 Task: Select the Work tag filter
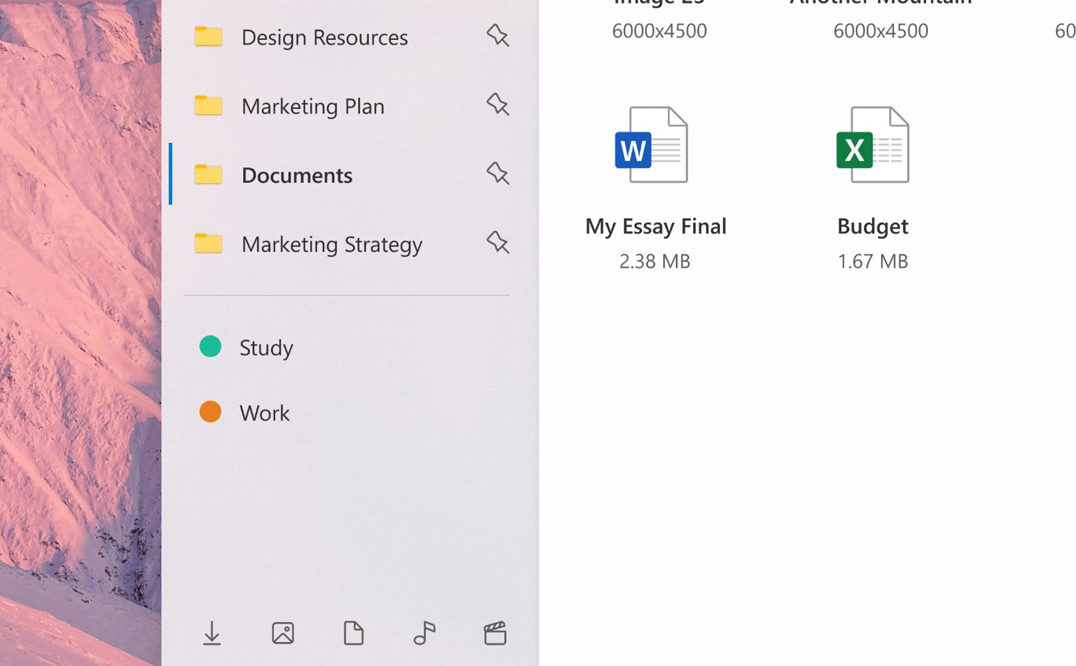coord(264,412)
